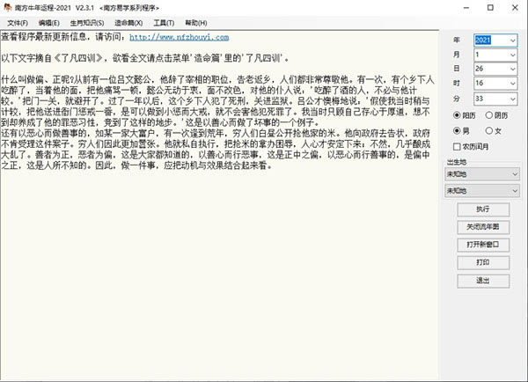This screenshot has width=528, height=382.
Task: Minimize the 南方中年运程 window
Action: click(466, 7)
